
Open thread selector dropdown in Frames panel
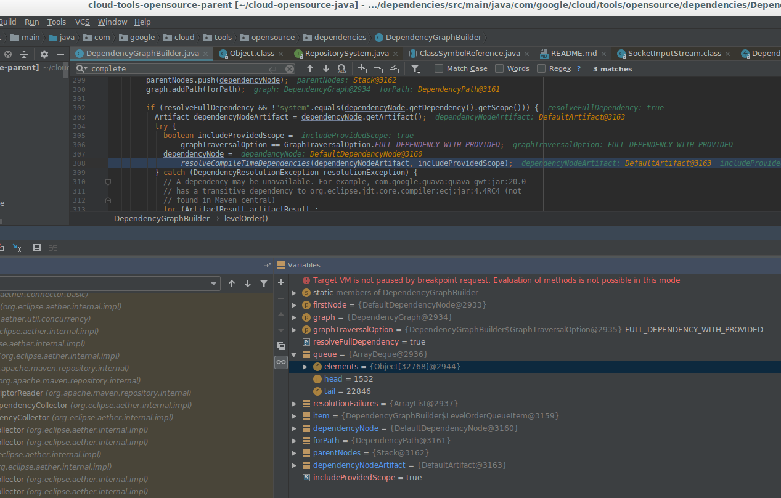coord(214,284)
